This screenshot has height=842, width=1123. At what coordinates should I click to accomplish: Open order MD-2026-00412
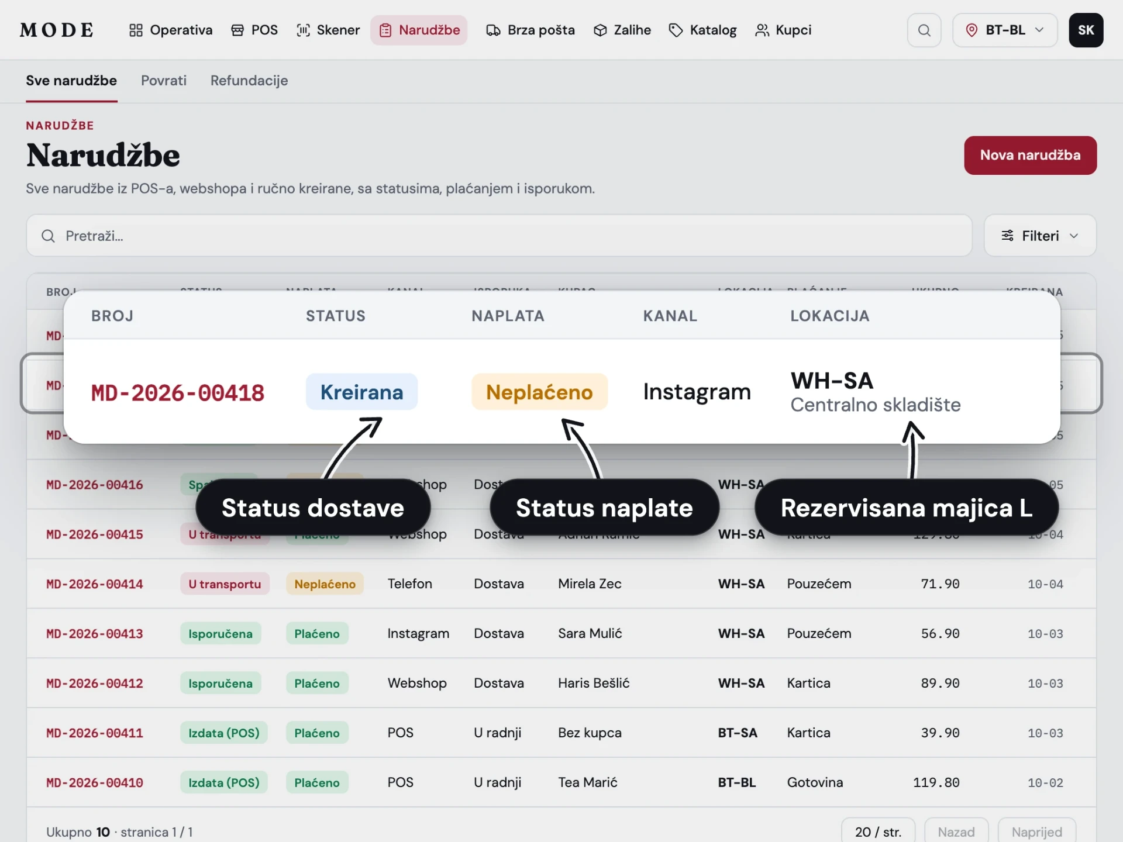point(95,684)
